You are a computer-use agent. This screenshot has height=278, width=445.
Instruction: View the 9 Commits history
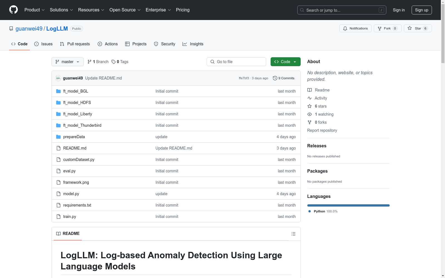pyautogui.click(x=284, y=78)
